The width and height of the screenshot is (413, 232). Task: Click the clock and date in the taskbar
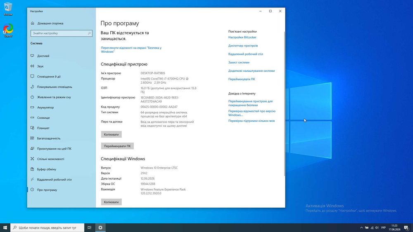394,227
